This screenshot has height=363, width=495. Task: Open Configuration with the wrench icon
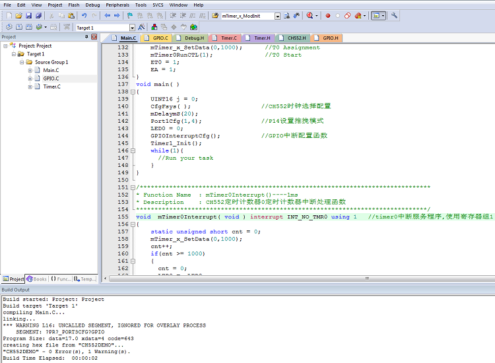click(x=394, y=15)
